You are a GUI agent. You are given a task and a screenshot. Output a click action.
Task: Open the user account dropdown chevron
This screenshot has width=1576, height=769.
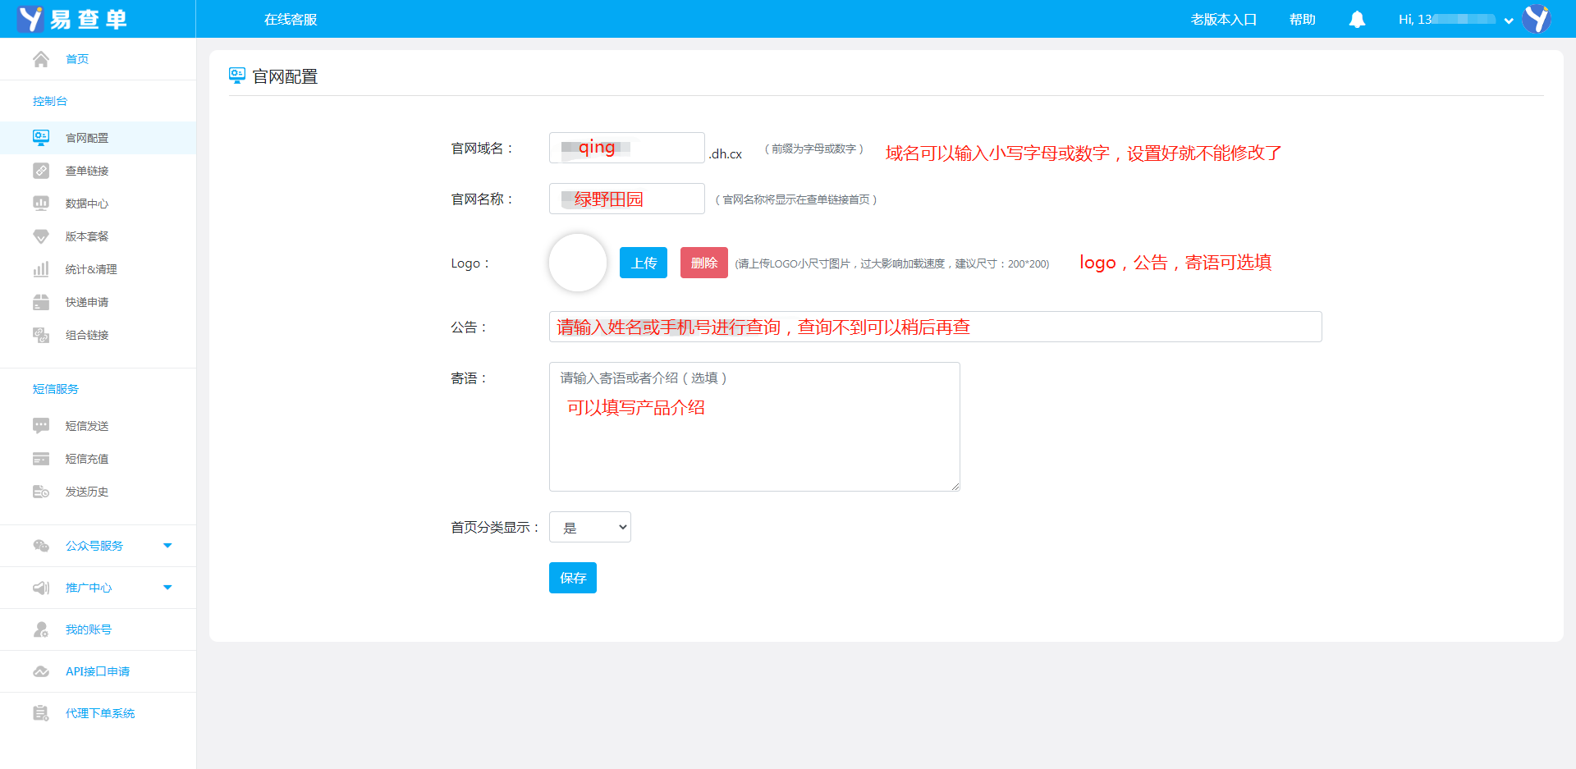click(x=1509, y=21)
